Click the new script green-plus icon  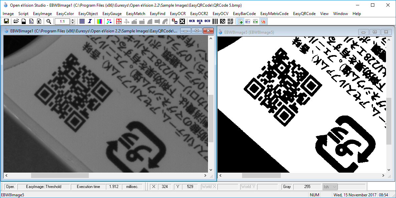(240, 21)
